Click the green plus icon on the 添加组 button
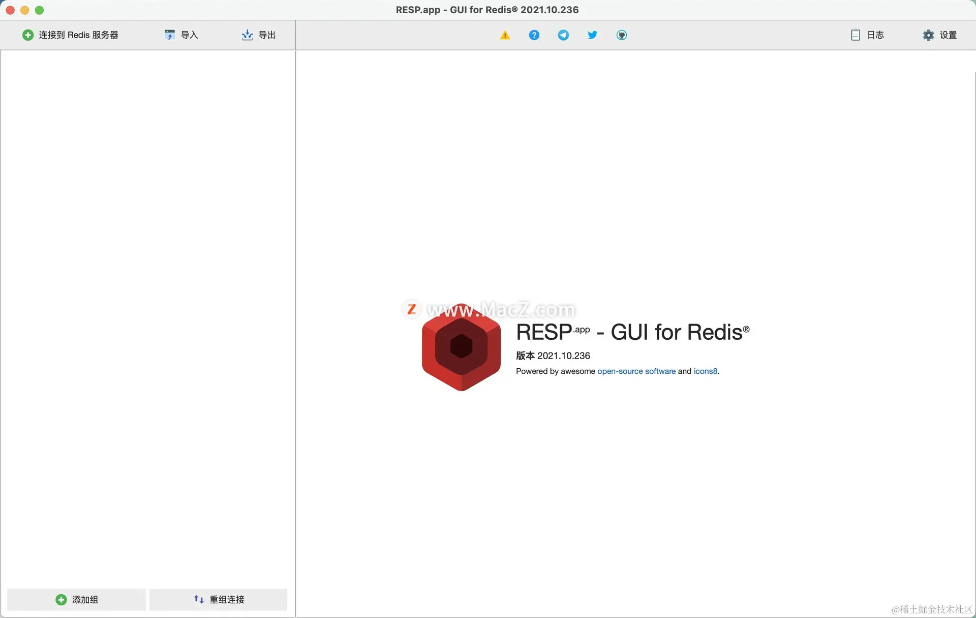The image size is (976, 618). pos(61,600)
